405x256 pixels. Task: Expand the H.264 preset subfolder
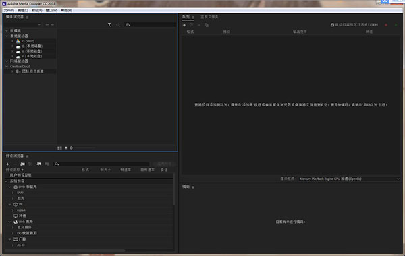(x=13, y=210)
